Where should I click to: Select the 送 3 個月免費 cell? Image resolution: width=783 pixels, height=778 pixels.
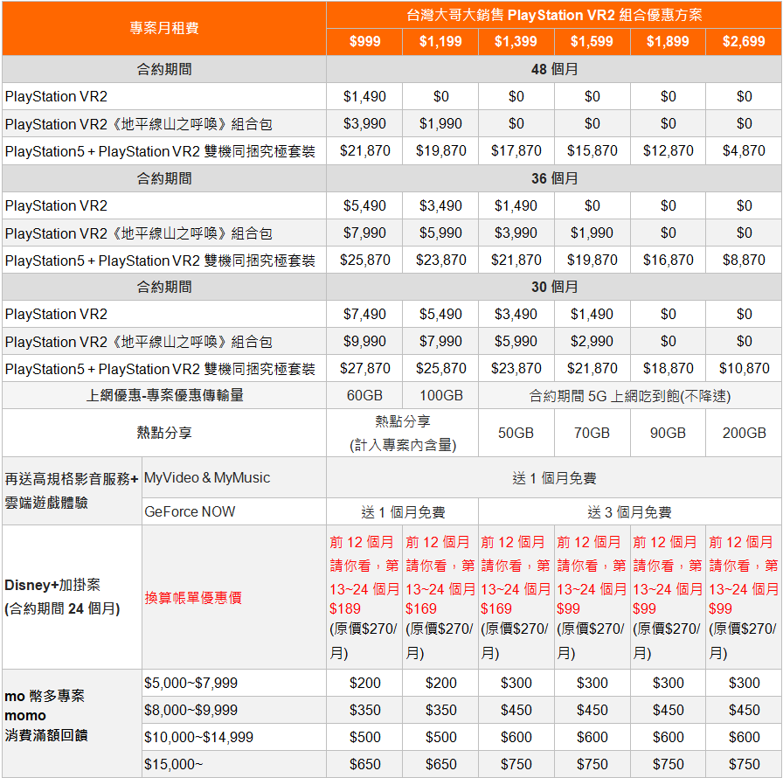630,512
